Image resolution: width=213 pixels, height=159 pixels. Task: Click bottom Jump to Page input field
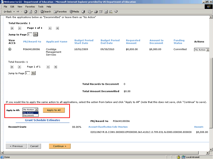(x=28, y=73)
